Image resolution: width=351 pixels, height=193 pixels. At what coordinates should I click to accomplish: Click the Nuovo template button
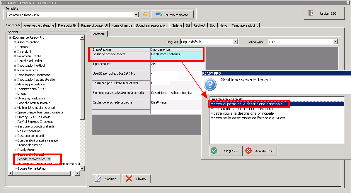click(x=172, y=15)
